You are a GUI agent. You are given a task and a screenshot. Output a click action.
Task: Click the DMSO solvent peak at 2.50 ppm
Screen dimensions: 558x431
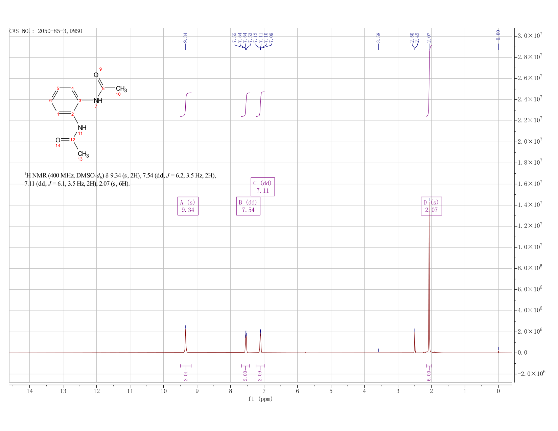coord(415,342)
